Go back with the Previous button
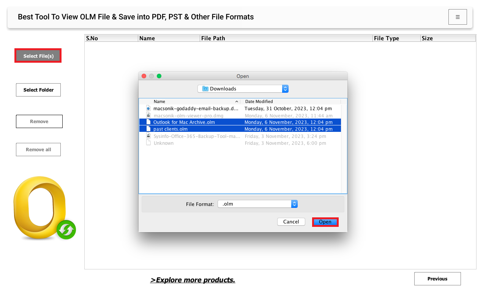 point(437,279)
